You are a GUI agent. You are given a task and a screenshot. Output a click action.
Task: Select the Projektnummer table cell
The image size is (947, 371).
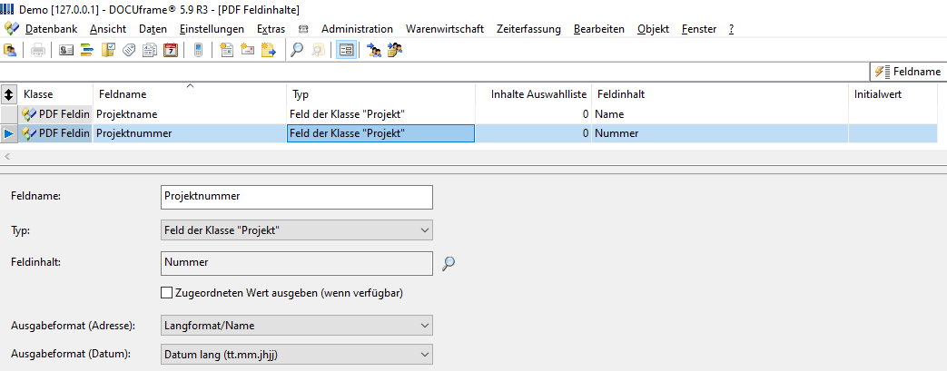tap(190, 133)
